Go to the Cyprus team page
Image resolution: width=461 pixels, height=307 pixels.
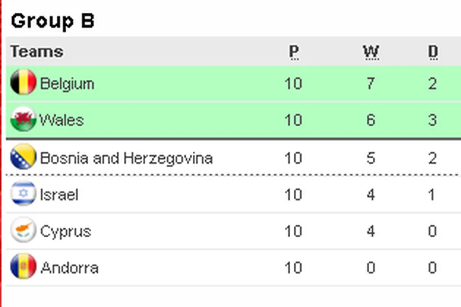[x=65, y=231]
